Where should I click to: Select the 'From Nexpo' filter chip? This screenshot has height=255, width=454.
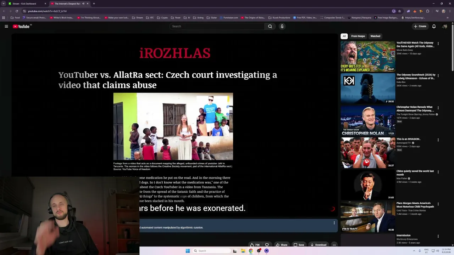pos(358,36)
